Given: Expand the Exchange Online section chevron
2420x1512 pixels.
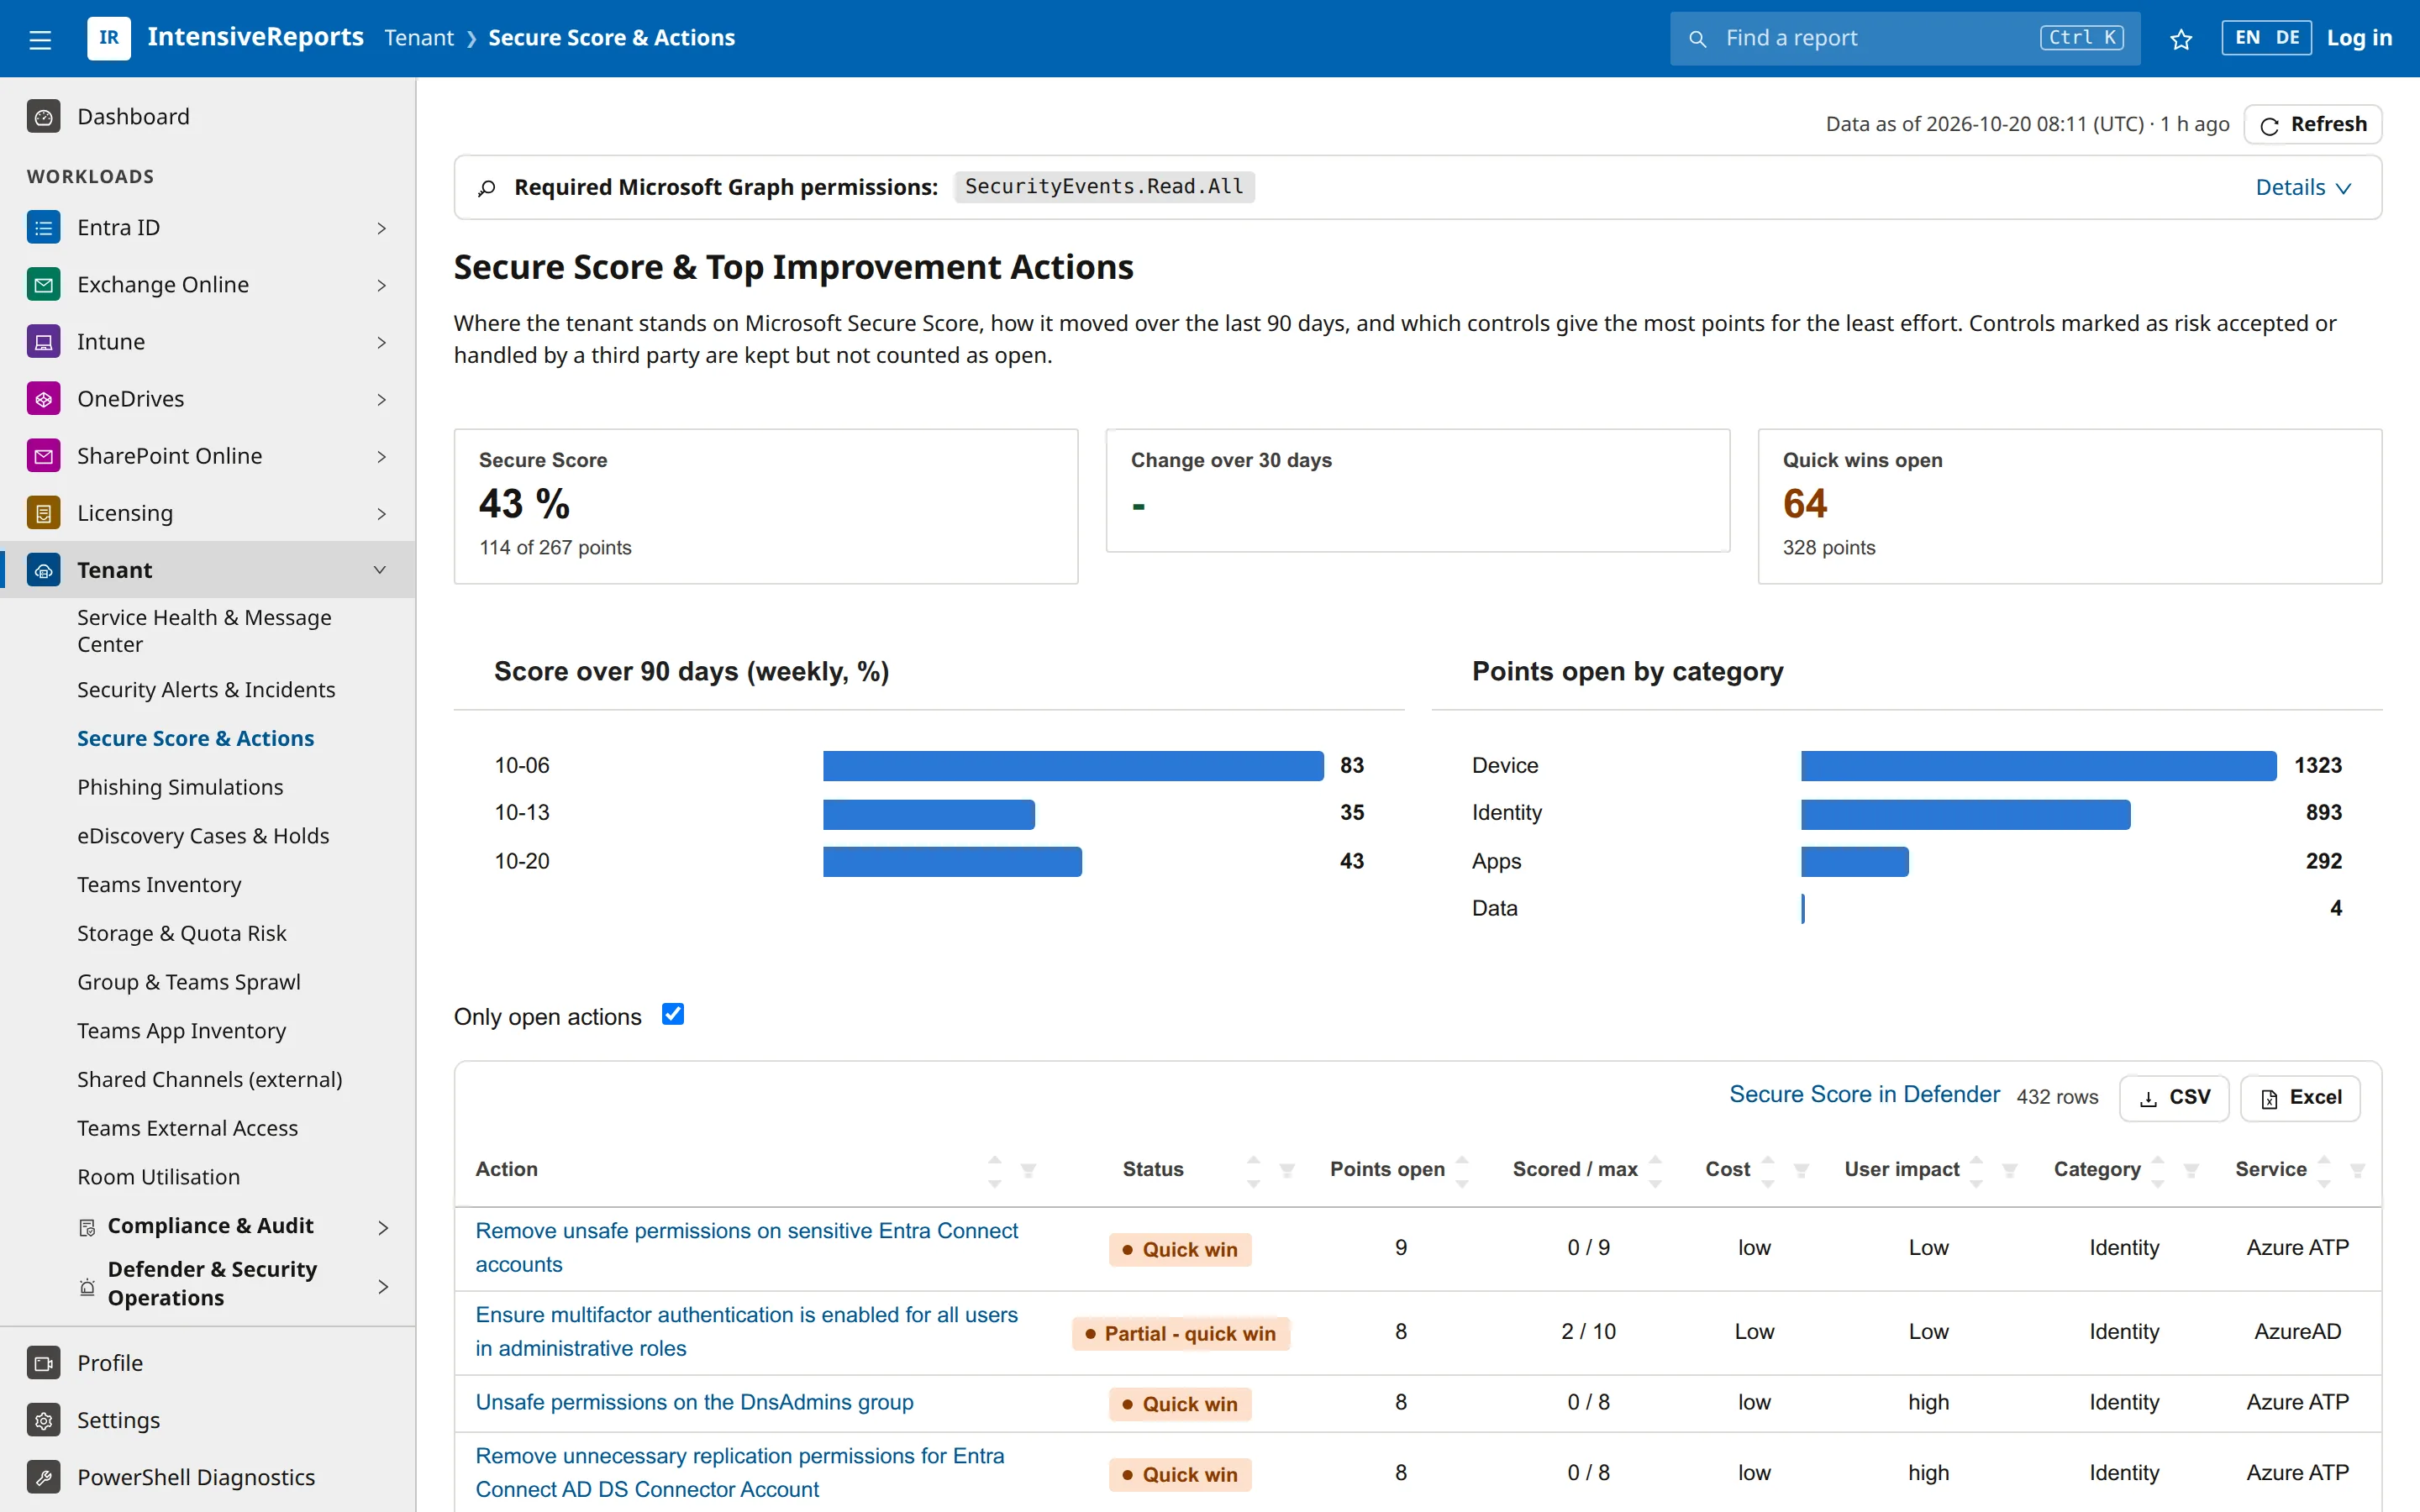Looking at the screenshot, I should [x=381, y=285].
